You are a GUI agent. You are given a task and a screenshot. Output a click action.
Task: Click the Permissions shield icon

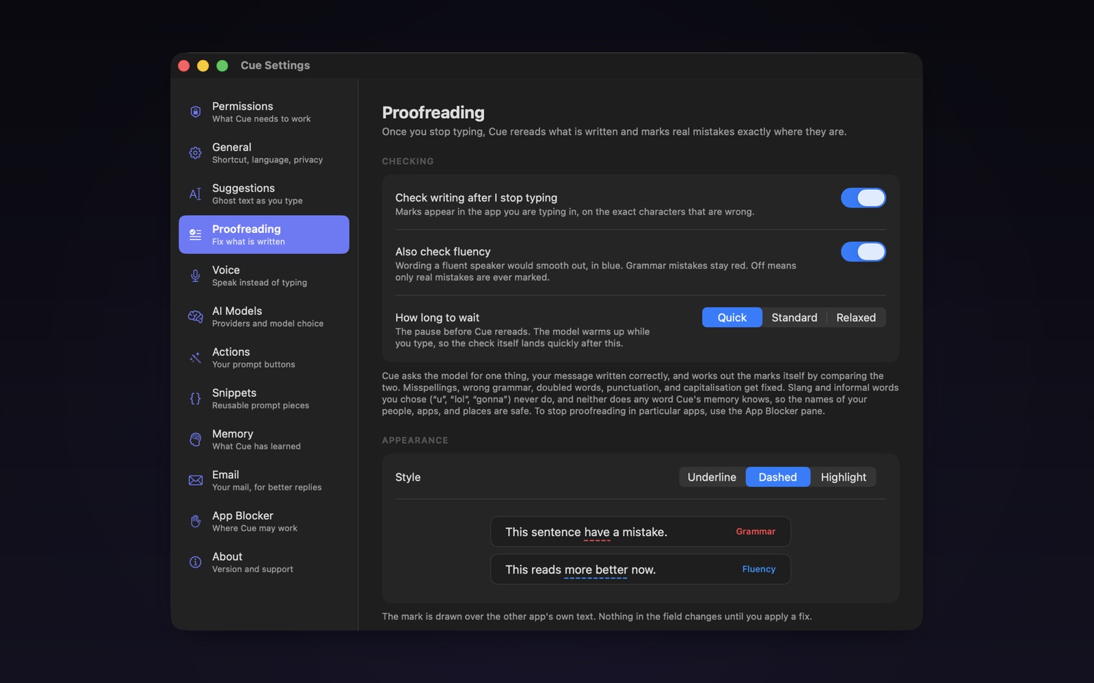point(196,111)
